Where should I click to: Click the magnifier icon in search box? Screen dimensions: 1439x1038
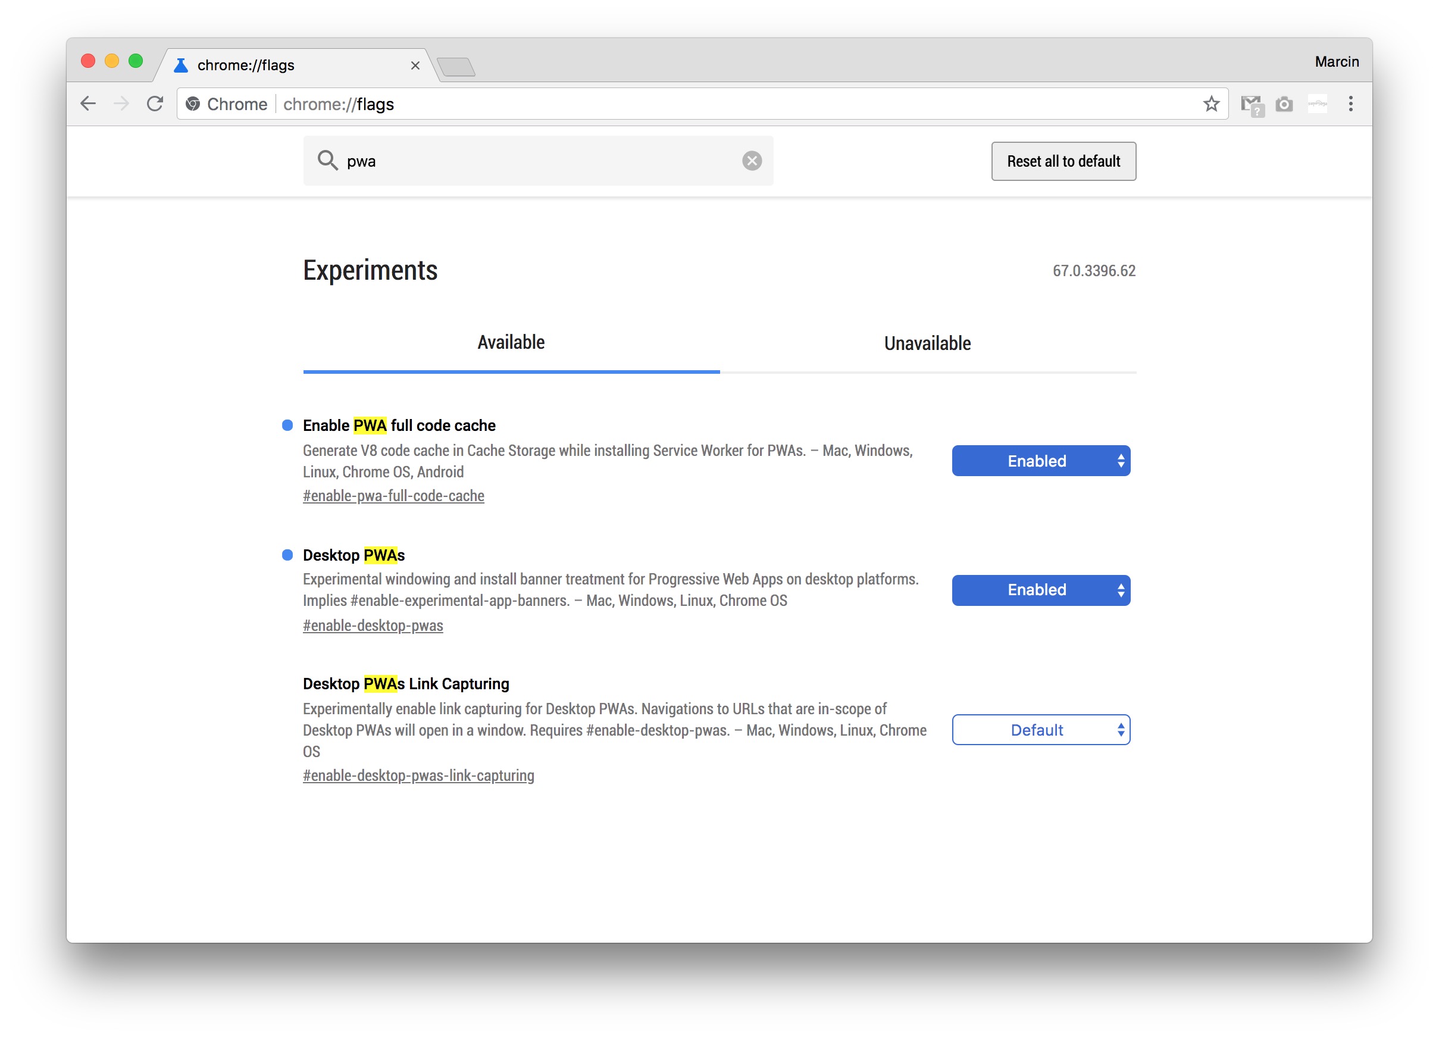[x=327, y=160]
